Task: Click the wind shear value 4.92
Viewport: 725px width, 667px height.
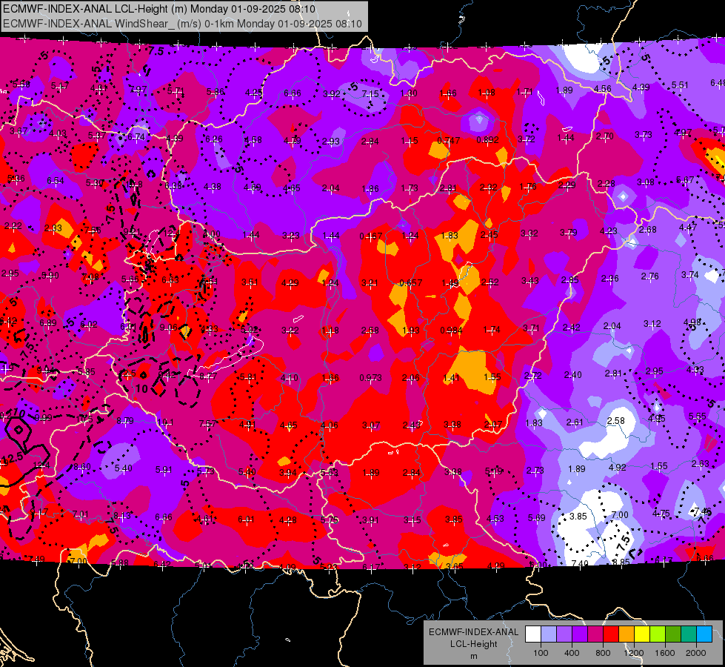Action: (x=618, y=467)
